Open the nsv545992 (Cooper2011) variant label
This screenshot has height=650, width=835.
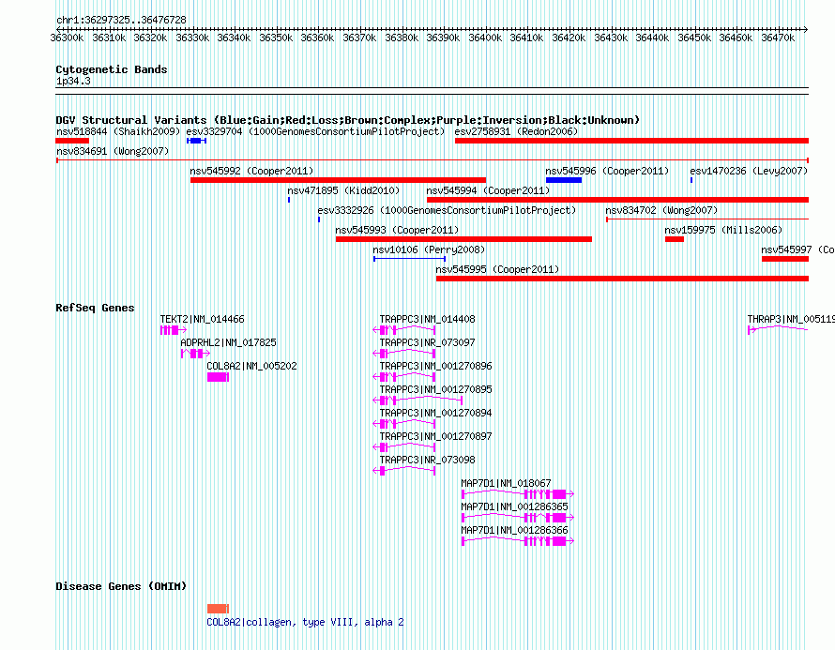coord(251,171)
